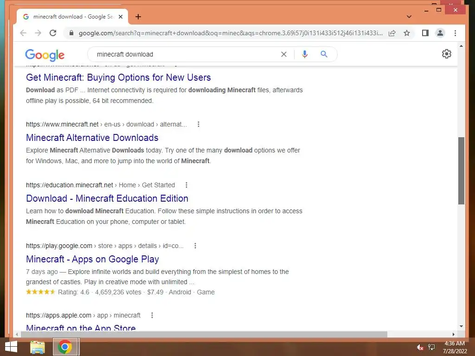Click the network tray icon
Screen dimensions: 475x356
pos(431,347)
